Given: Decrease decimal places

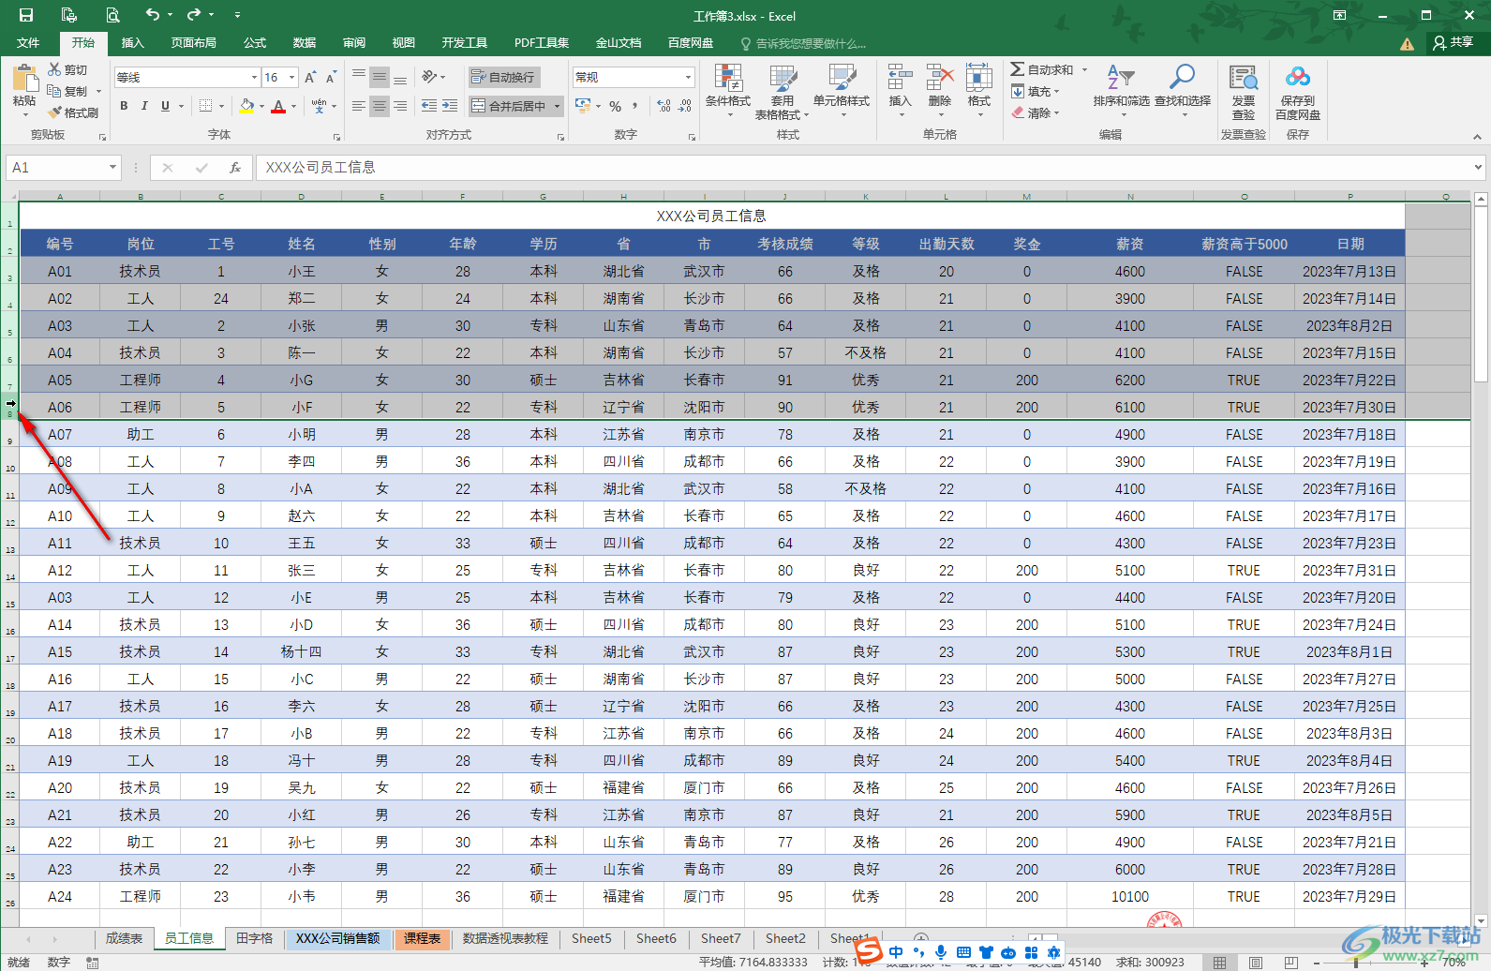Looking at the screenshot, I should point(685,106).
